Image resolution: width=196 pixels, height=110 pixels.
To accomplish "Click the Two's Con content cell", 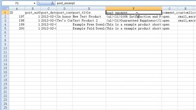I will [64, 20].
